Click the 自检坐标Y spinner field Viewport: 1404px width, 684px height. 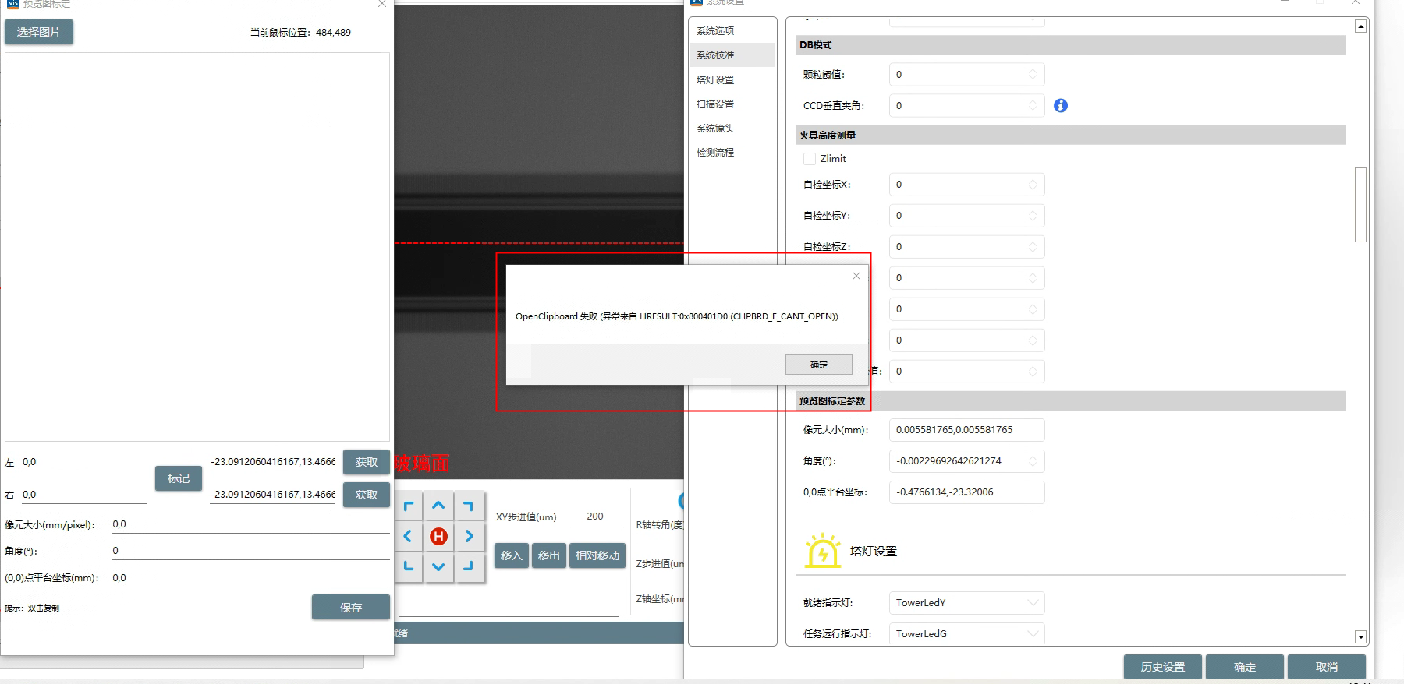tap(966, 216)
